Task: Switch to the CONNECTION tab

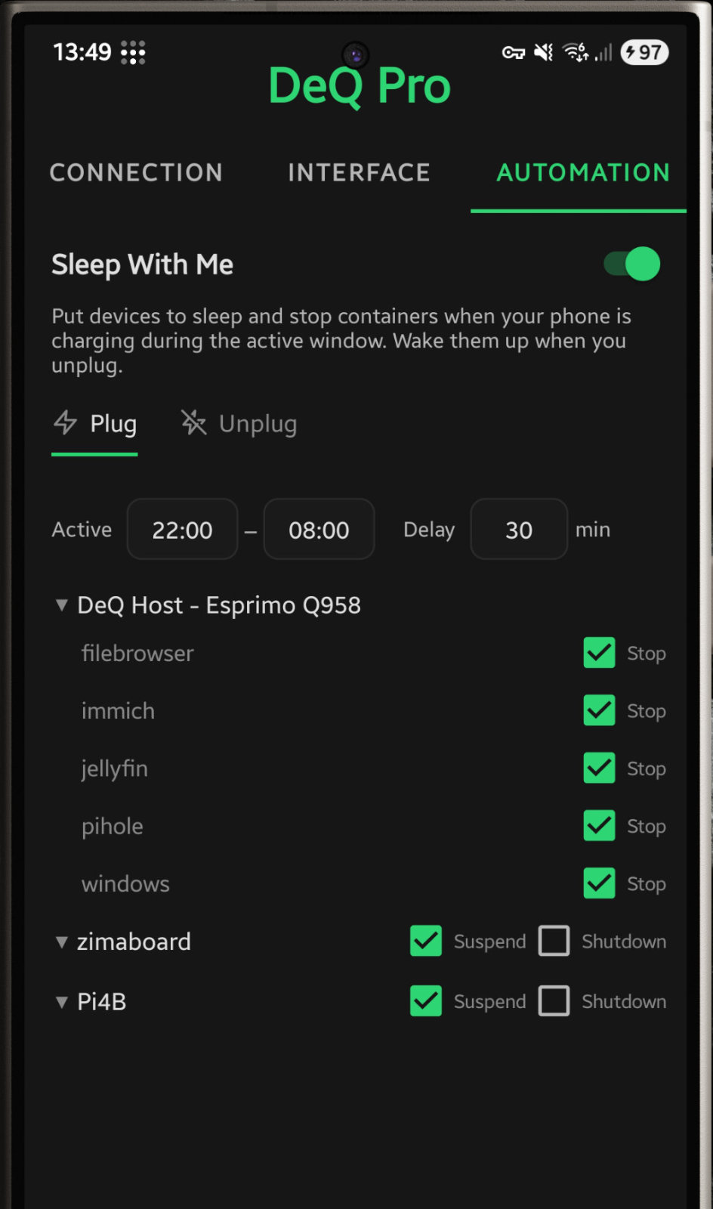Action: pyautogui.click(x=136, y=172)
